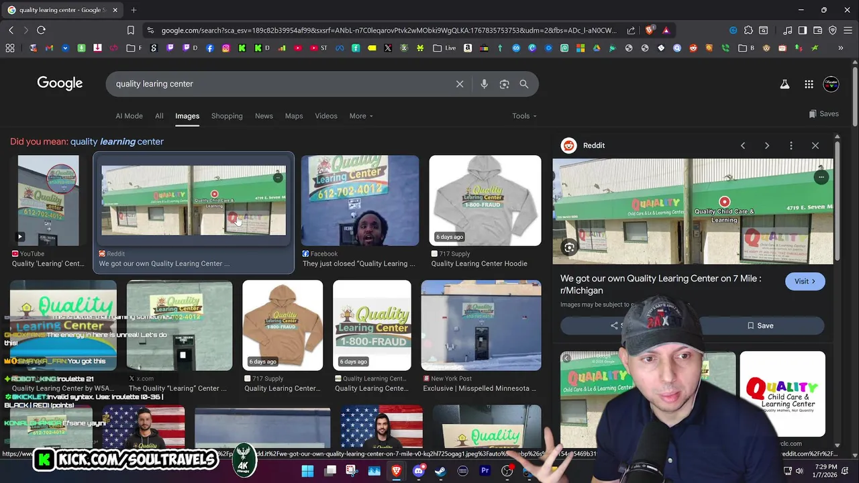
Task: Expand the Tools dropdown
Action: (524, 116)
